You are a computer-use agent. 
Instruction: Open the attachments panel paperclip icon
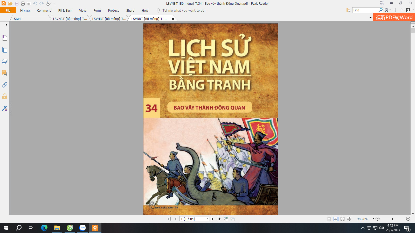(5, 85)
